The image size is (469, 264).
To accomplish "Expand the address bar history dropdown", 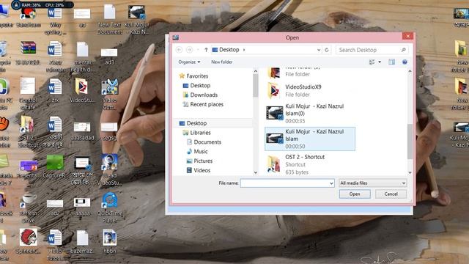I will pos(319,50).
